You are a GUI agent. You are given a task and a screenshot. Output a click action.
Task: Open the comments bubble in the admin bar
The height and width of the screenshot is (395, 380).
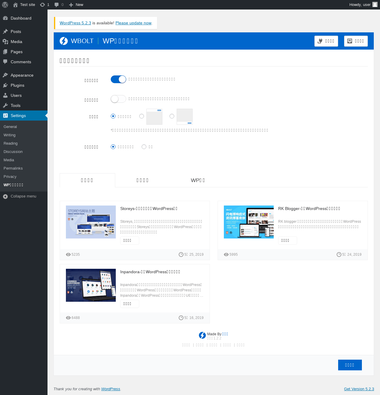coord(56,5)
